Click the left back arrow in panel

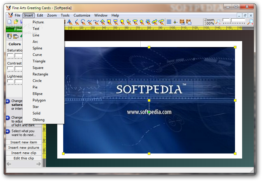[x=9, y=164]
